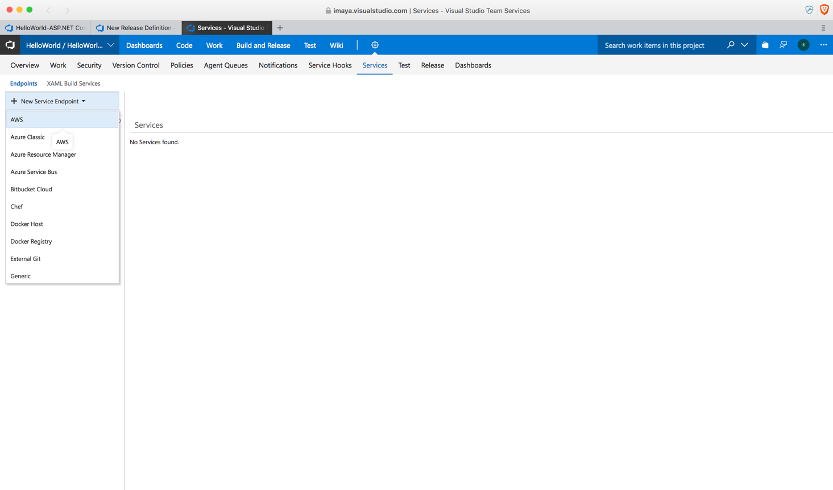Viewport: 833px width, 490px height.
Task: Open the user profile avatar
Action: [803, 45]
